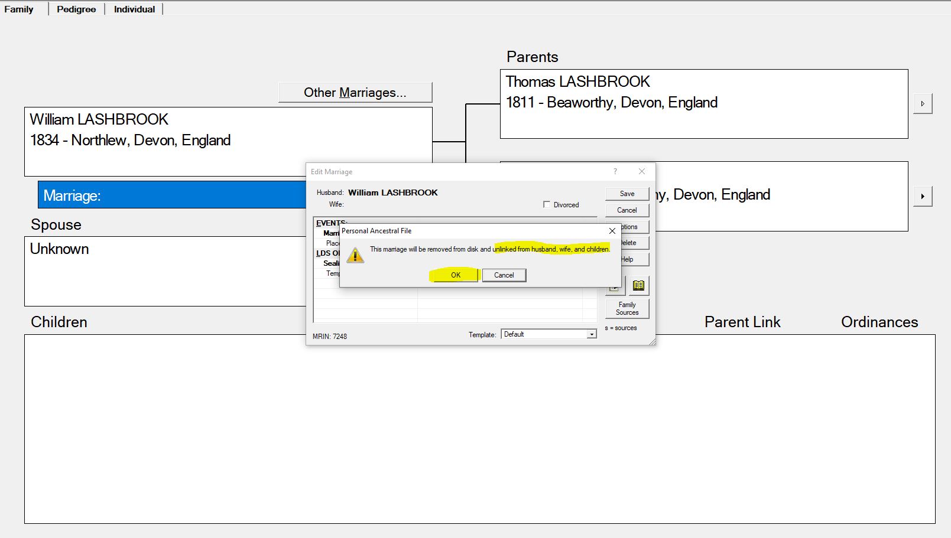Click the Parent Link column header

pyautogui.click(x=742, y=322)
